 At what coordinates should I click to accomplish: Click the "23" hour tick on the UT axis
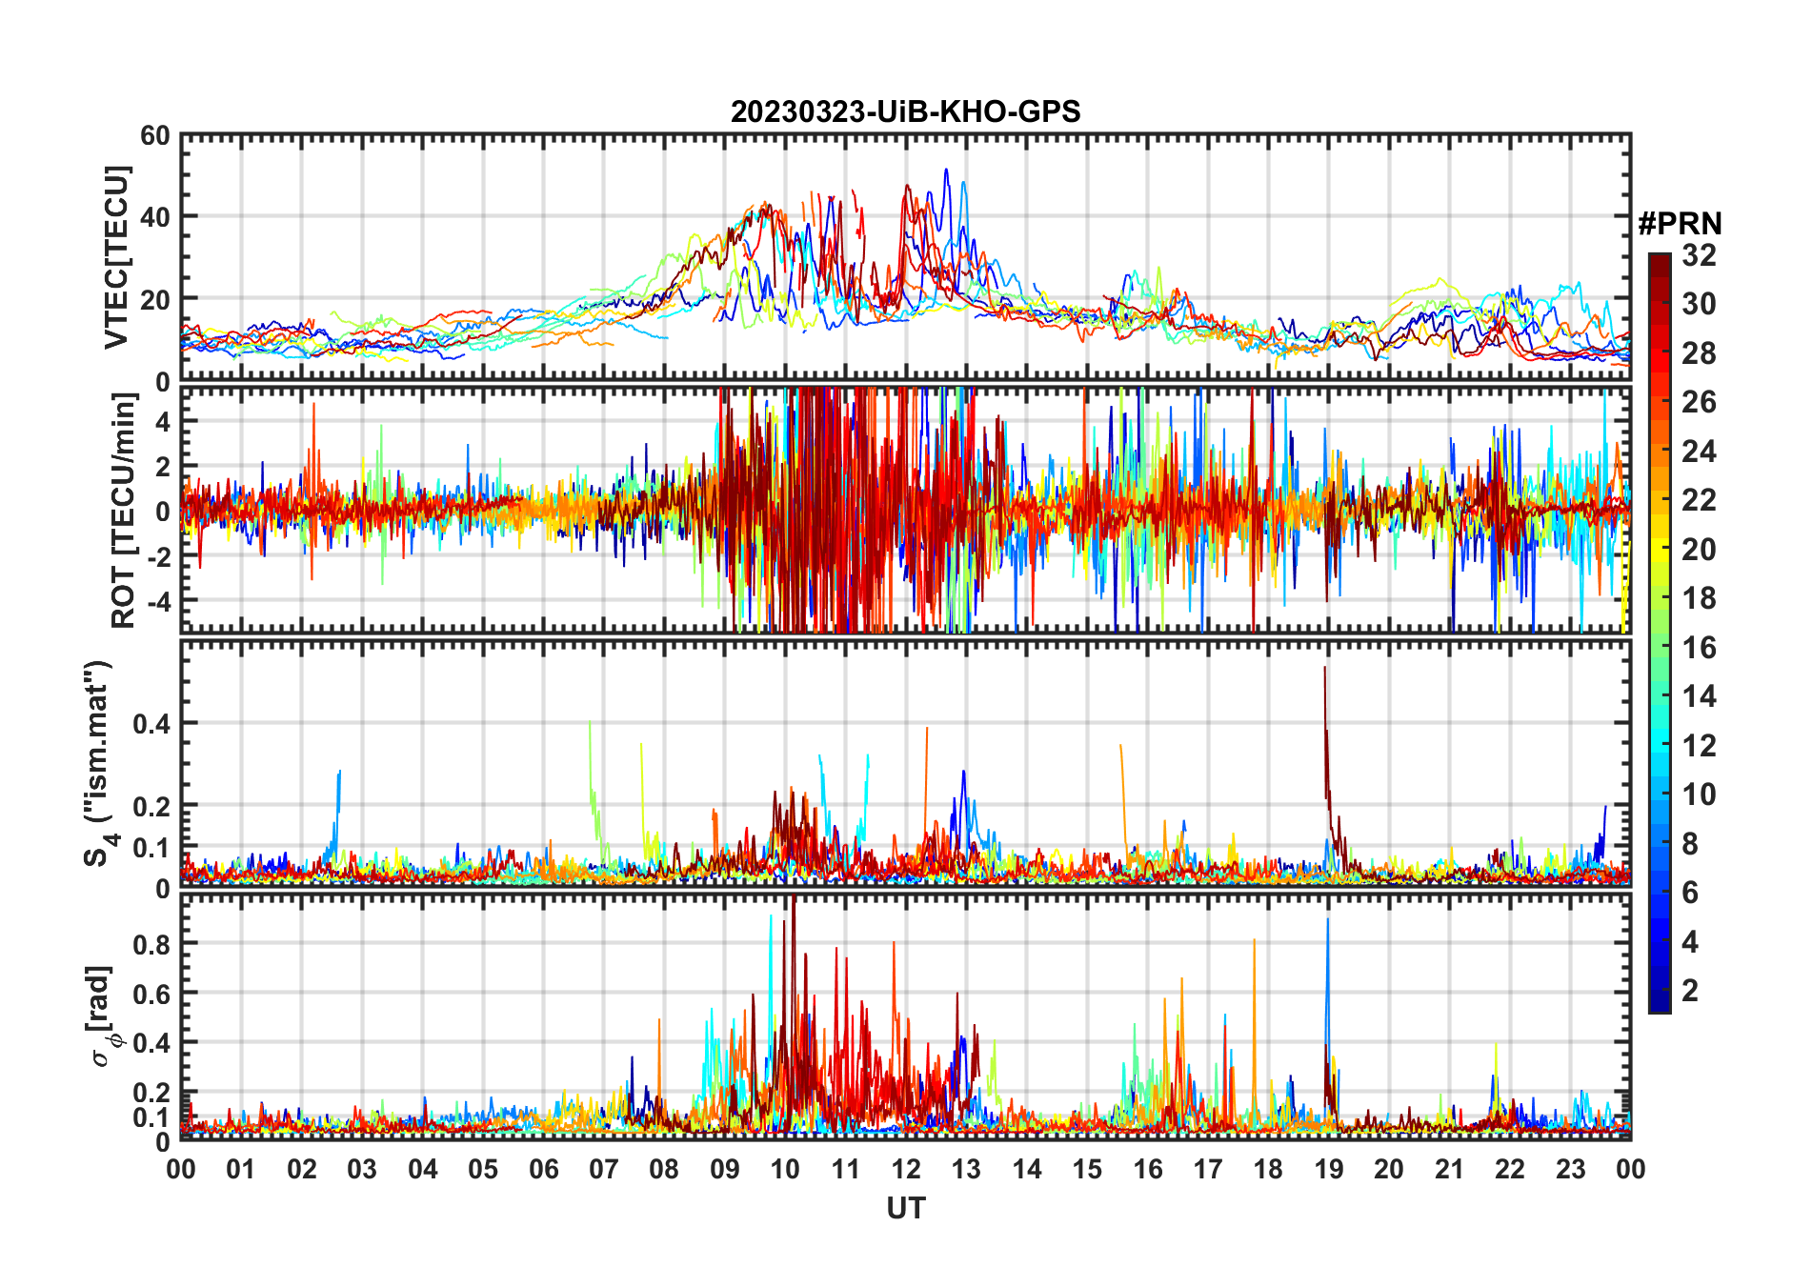tap(1571, 1169)
